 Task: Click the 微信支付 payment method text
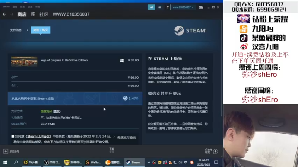(46, 112)
